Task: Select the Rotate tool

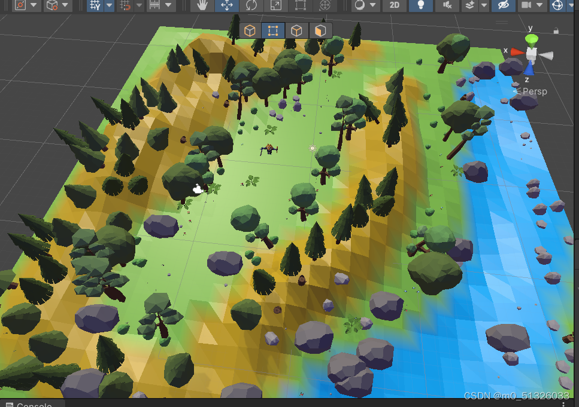Action: coord(252,5)
